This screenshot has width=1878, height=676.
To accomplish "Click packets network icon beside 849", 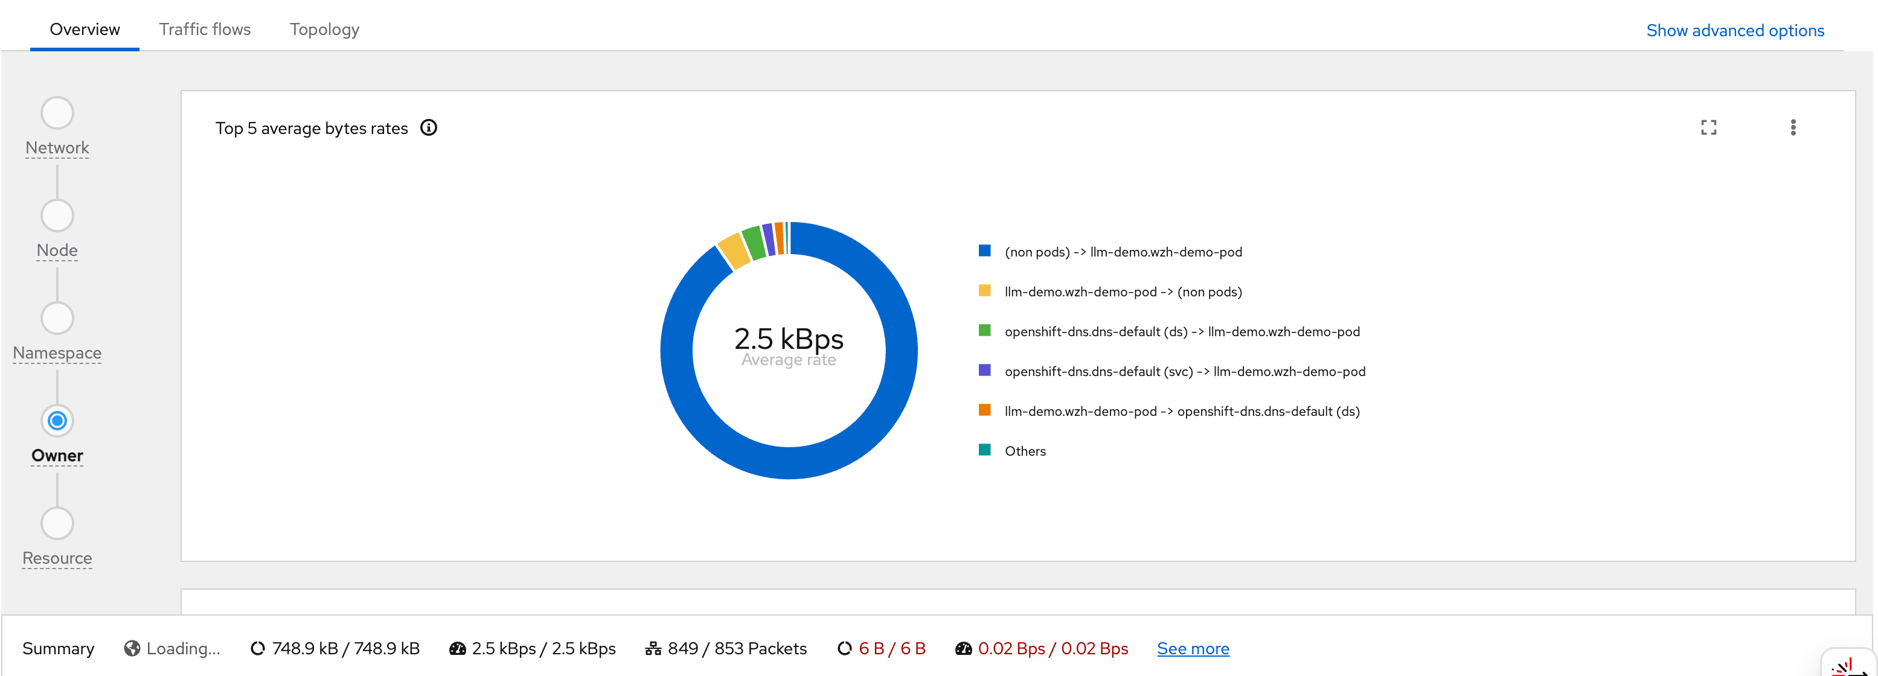I will pyautogui.click(x=653, y=648).
